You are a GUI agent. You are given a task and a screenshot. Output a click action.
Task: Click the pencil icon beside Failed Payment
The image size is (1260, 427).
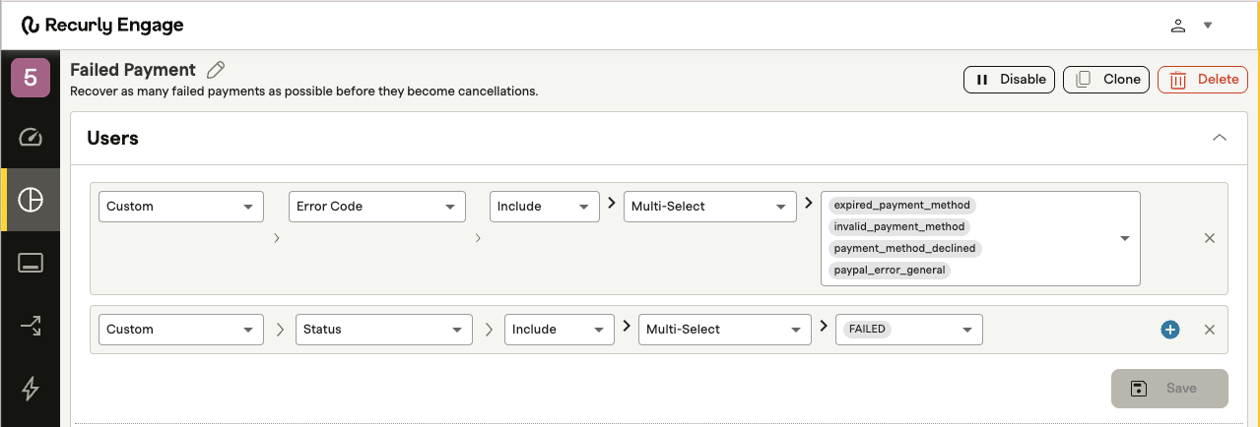[x=216, y=70]
